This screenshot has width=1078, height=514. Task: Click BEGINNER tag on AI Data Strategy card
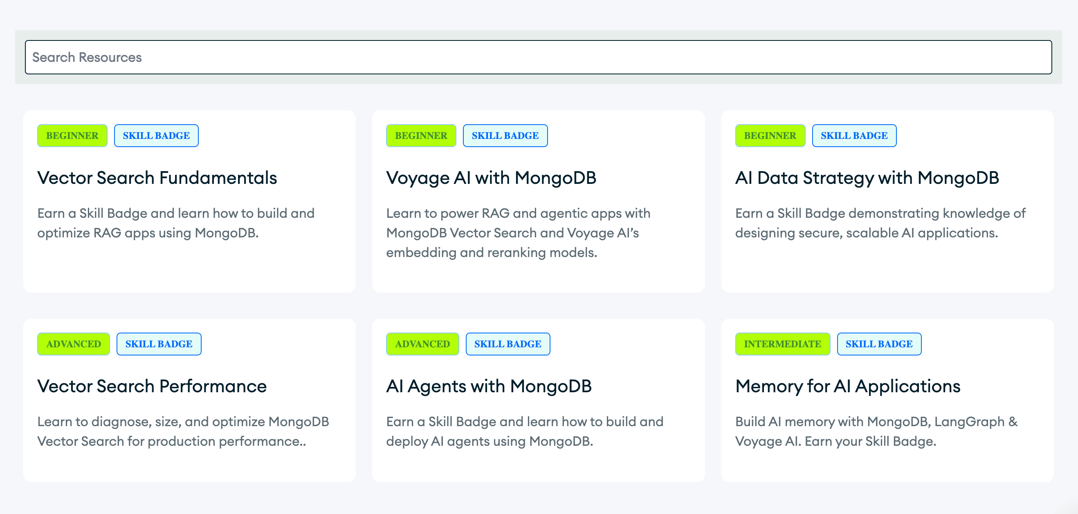click(x=770, y=136)
